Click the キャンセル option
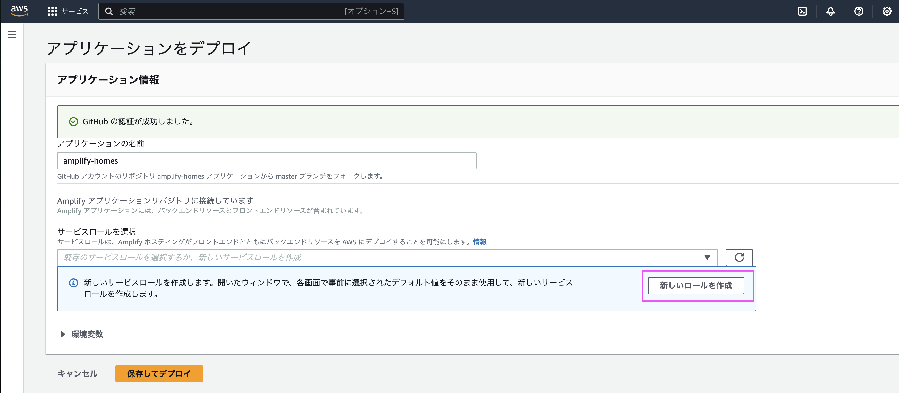The image size is (899, 393). pos(78,373)
